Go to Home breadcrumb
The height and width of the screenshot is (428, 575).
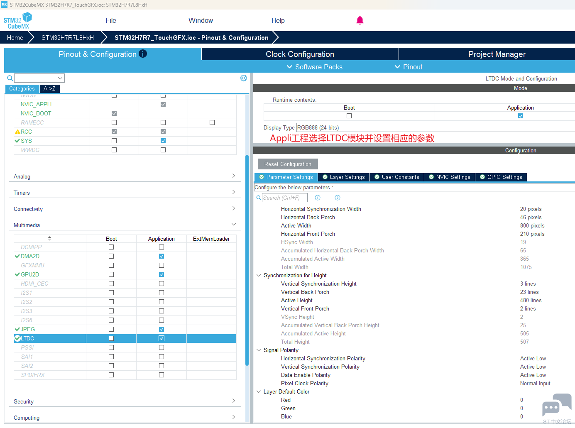click(x=15, y=37)
